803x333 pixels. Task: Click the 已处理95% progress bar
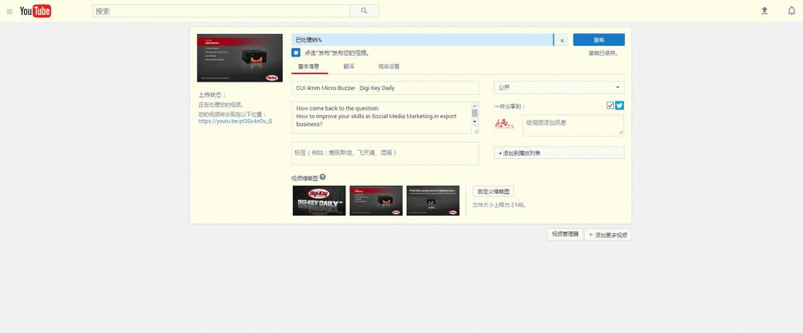coord(423,40)
